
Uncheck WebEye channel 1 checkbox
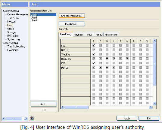(94, 54)
